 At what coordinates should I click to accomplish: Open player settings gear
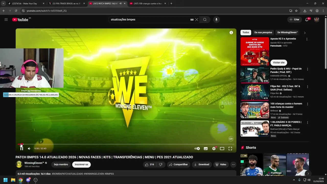(x=214, y=148)
